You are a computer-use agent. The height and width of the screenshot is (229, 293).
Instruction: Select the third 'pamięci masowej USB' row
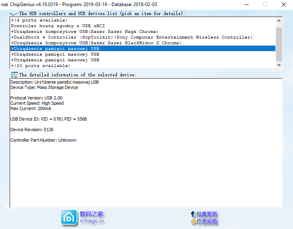click(143, 60)
